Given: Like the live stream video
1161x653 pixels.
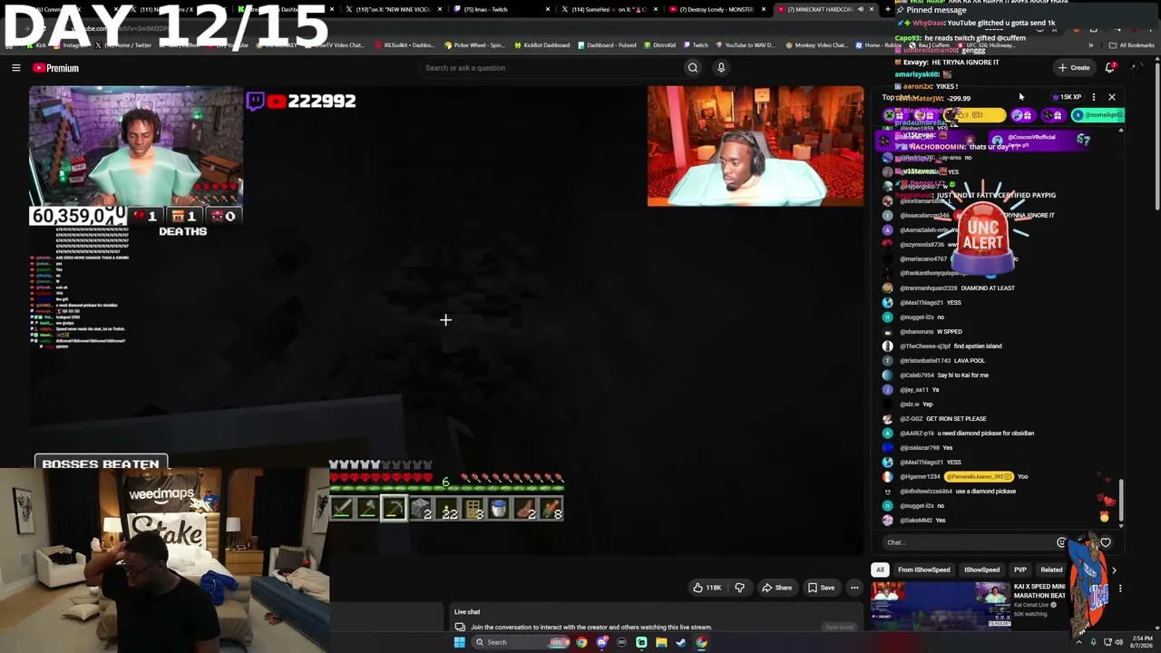Looking at the screenshot, I should click(x=707, y=588).
